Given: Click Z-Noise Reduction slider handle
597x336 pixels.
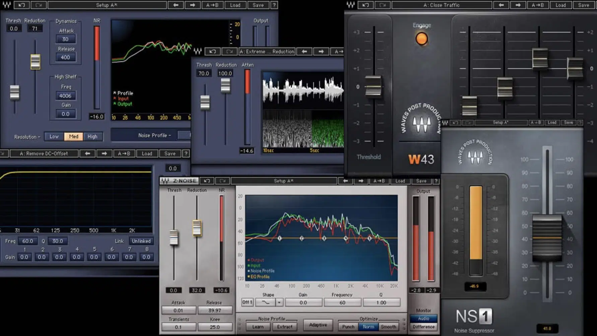Looking at the screenshot, I should 197,228.
